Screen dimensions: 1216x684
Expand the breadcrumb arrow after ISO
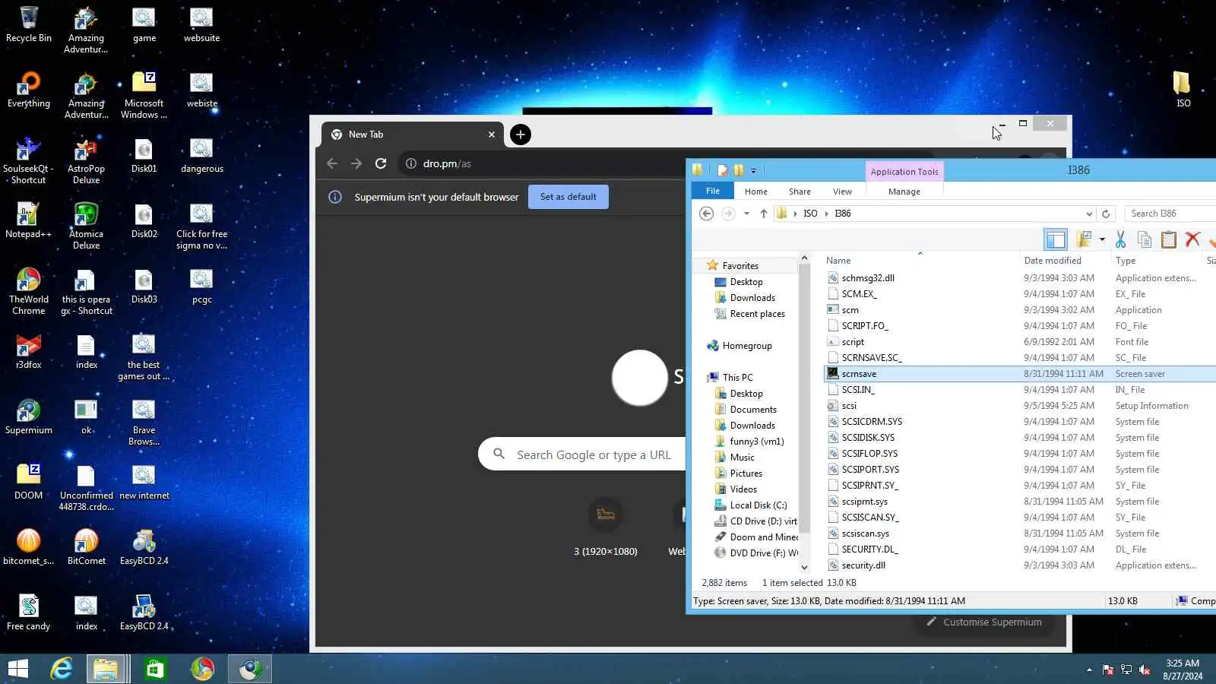(827, 214)
